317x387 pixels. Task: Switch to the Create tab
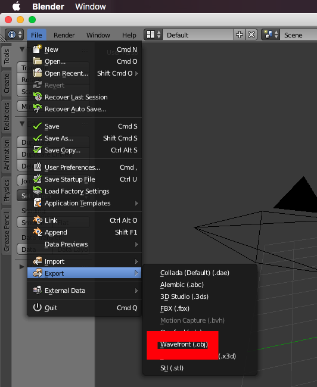click(7, 83)
